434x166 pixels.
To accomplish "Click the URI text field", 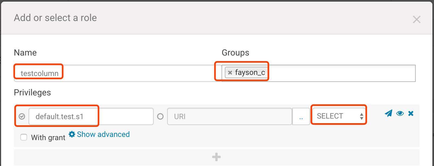I will (x=229, y=116).
